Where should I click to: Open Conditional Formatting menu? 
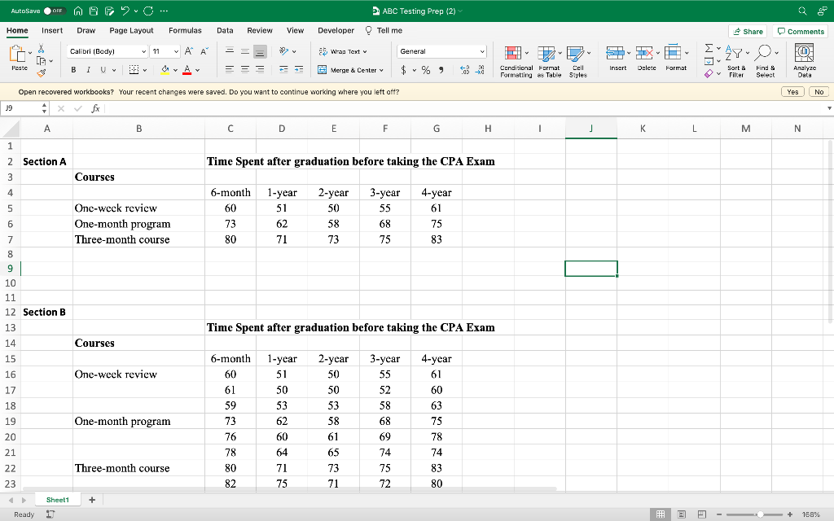tap(516, 61)
